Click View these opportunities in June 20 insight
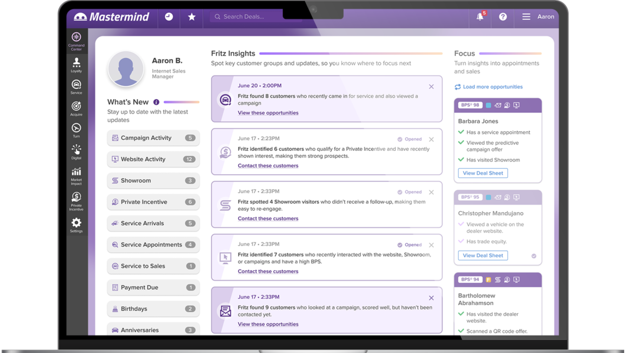 [268, 113]
